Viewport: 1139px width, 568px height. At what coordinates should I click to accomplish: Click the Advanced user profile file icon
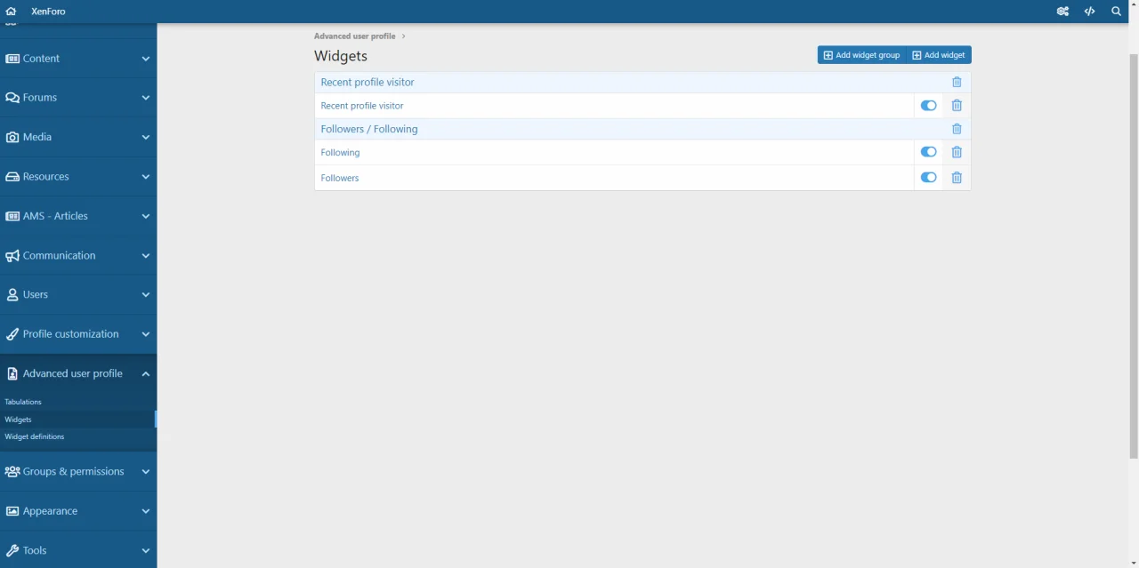click(12, 373)
